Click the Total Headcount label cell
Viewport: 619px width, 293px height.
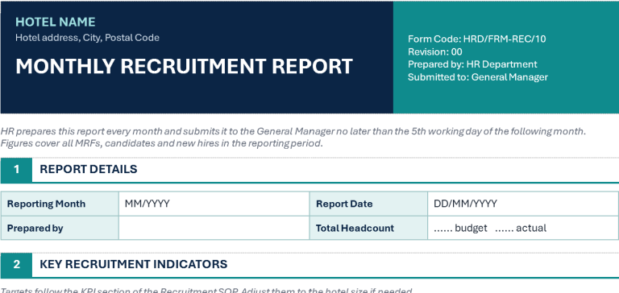click(x=368, y=228)
